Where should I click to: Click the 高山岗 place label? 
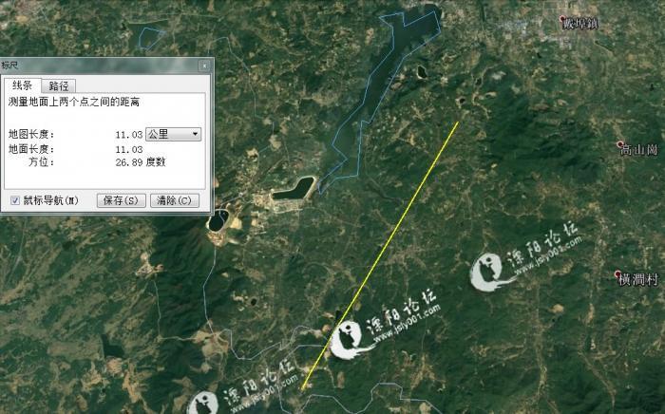(639, 150)
